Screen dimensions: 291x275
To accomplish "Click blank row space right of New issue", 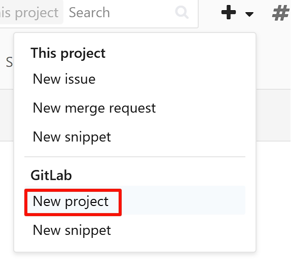I will coord(170,79).
